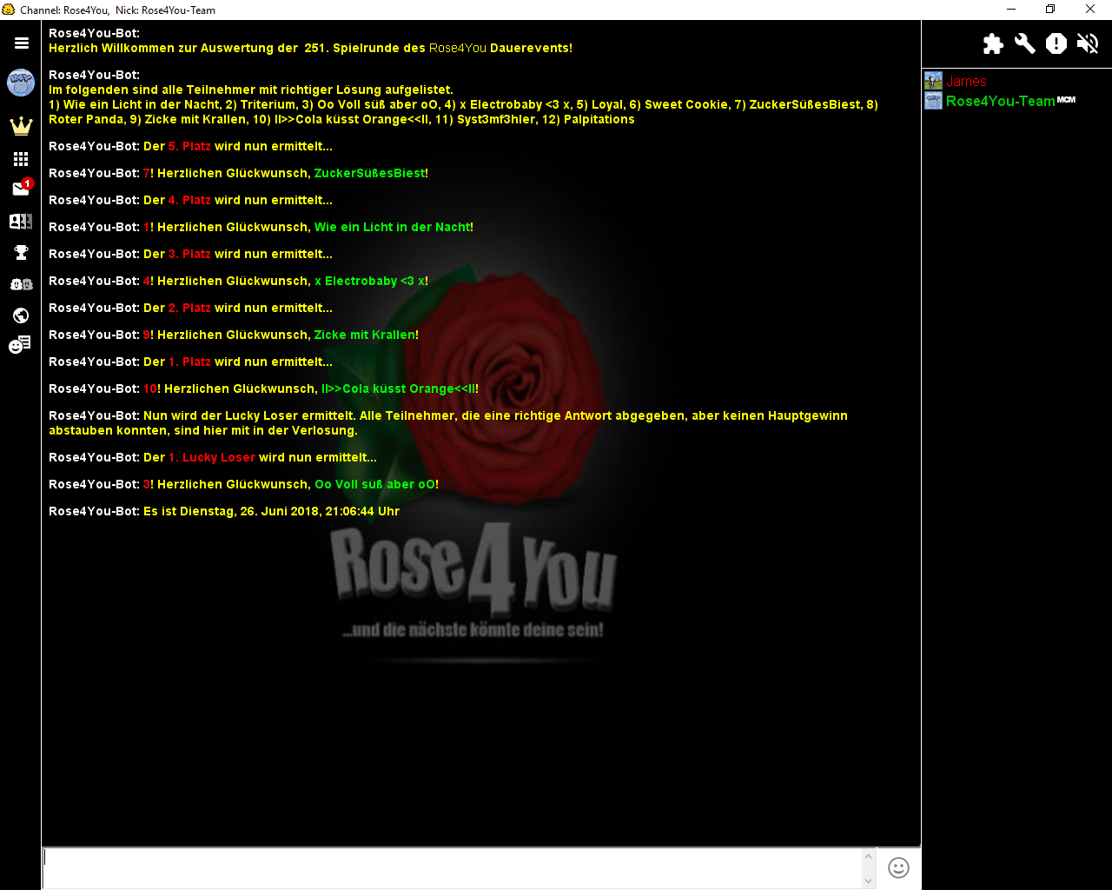Click the exclamation report icon
This screenshot has width=1112, height=890.
[1056, 43]
